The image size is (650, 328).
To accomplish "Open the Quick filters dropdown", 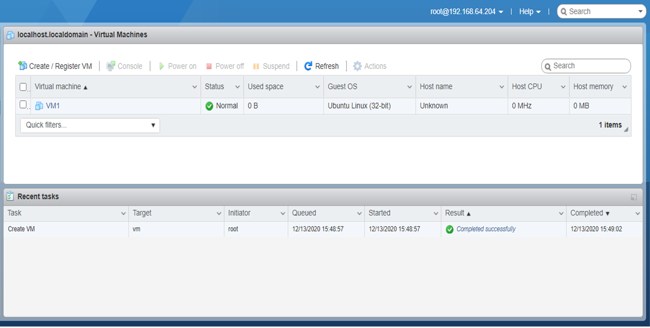I will [90, 125].
